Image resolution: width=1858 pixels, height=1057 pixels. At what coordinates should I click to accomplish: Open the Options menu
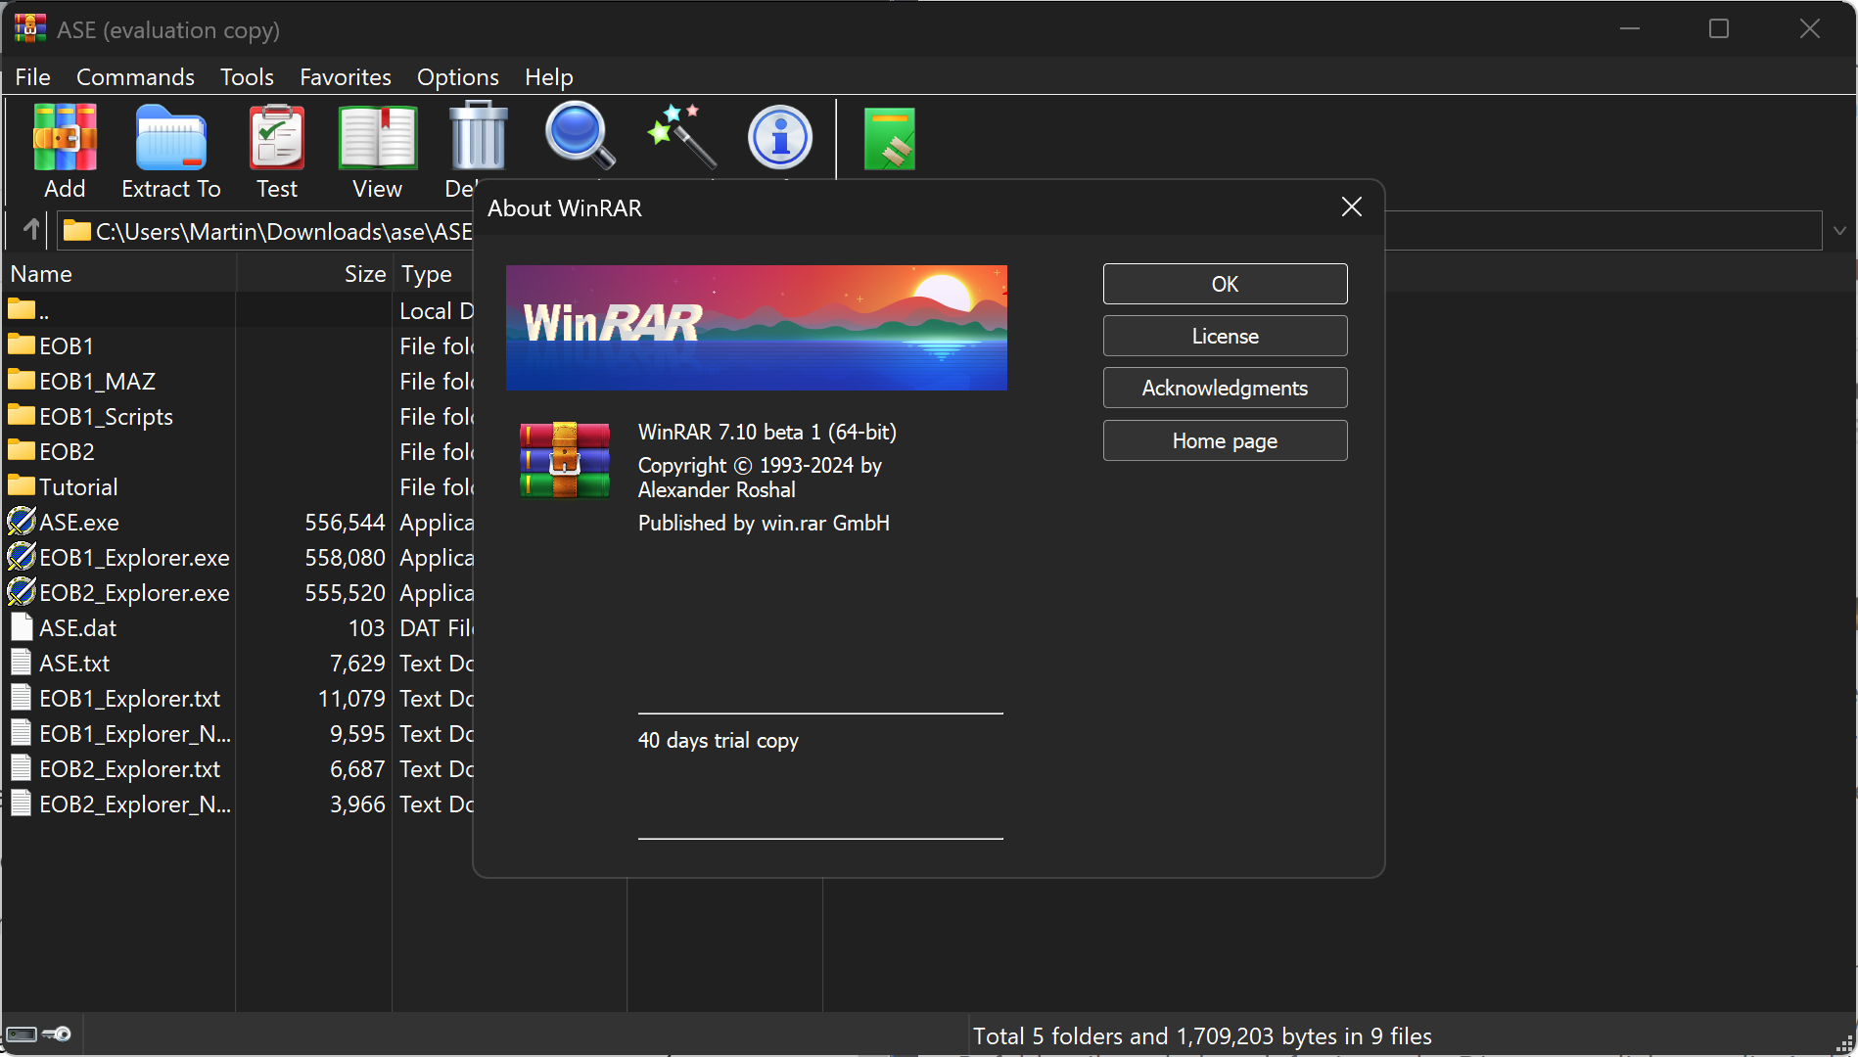point(457,76)
